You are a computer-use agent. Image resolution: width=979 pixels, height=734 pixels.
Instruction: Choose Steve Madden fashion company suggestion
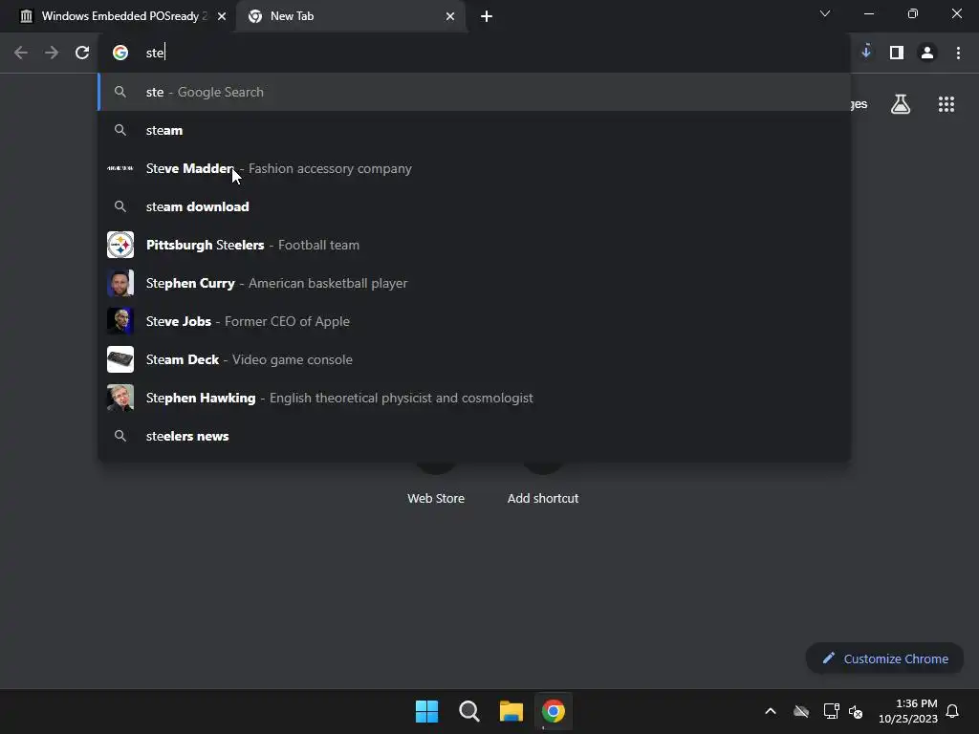click(x=474, y=168)
